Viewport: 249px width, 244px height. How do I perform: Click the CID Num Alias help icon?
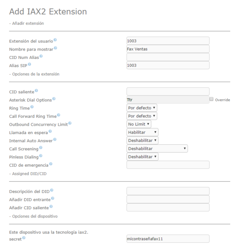[x=41, y=56]
